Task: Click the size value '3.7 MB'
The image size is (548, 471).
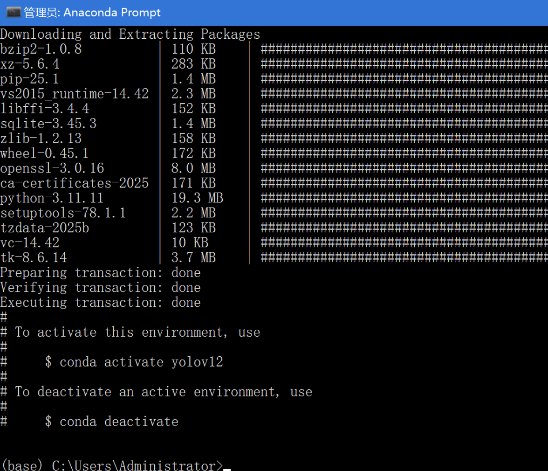Action: [x=194, y=258]
